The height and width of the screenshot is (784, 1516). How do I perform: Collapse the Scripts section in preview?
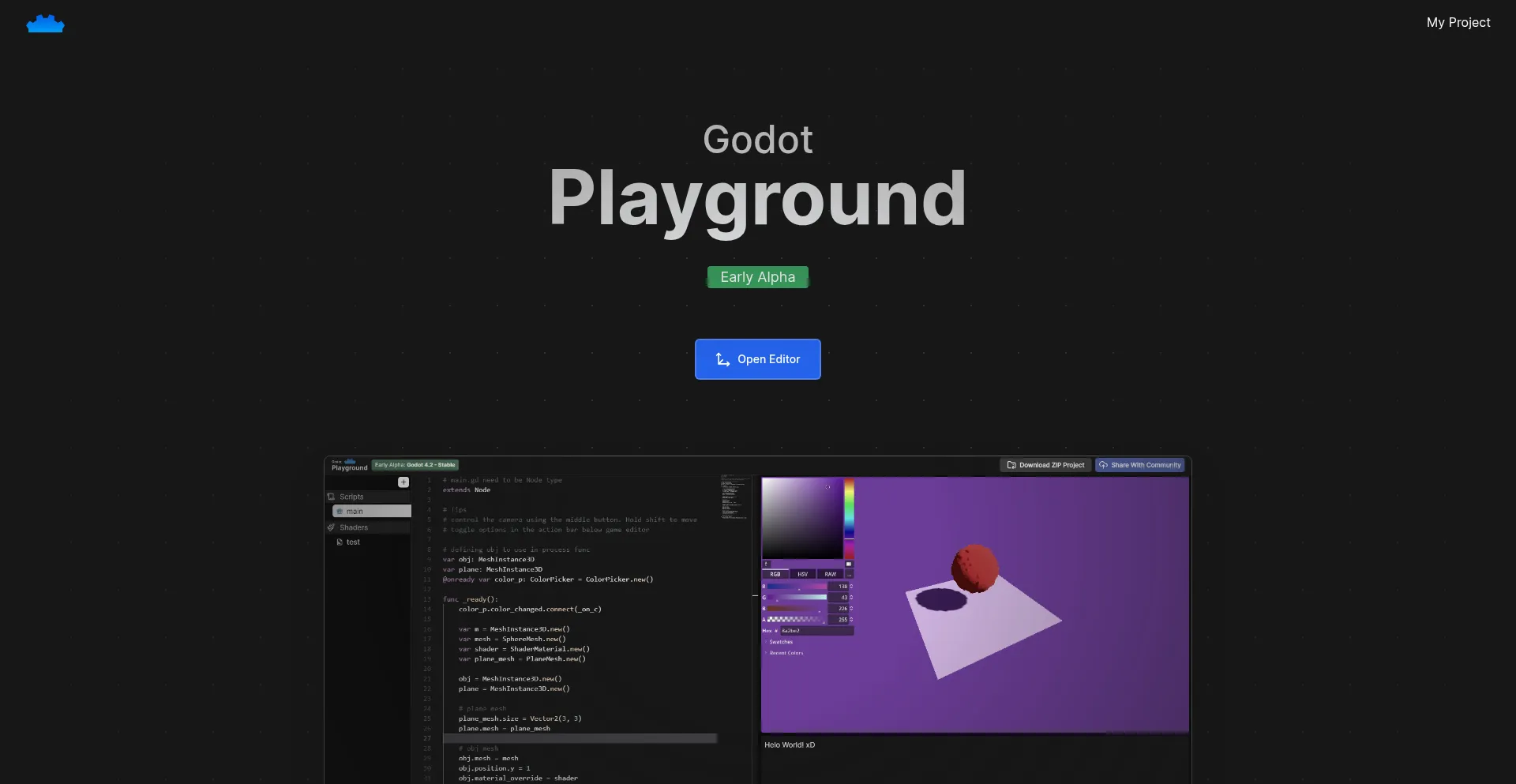click(368, 497)
